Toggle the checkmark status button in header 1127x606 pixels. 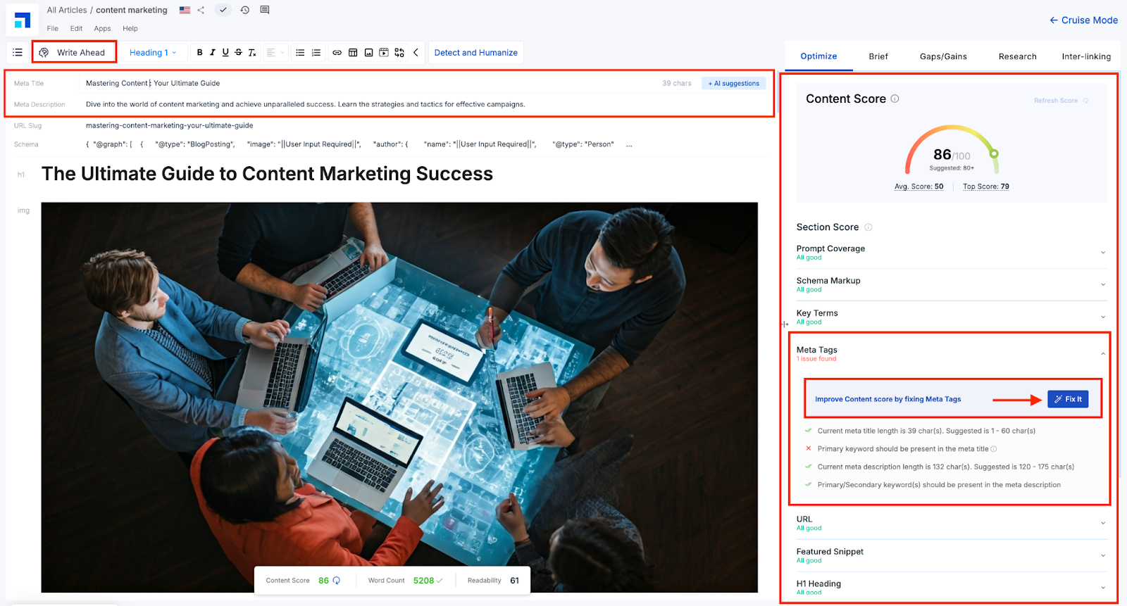tap(223, 10)
